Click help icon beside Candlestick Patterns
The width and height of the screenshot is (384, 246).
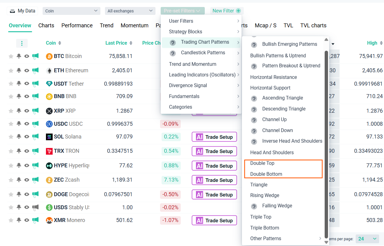pyautogui.click(x=173, y=53)
